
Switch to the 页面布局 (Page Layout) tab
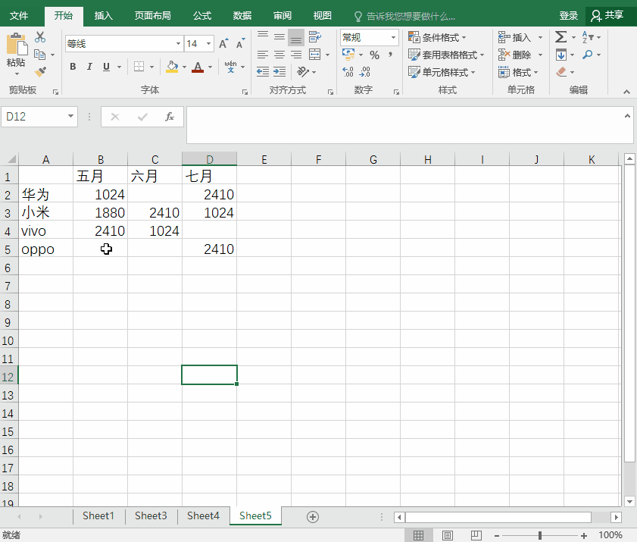(x=153, y=16)
